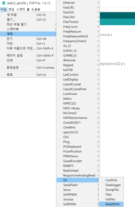This screenshot has width=135, height=207.
Task: Select 열기... menu entry
Action: [28, 19]
